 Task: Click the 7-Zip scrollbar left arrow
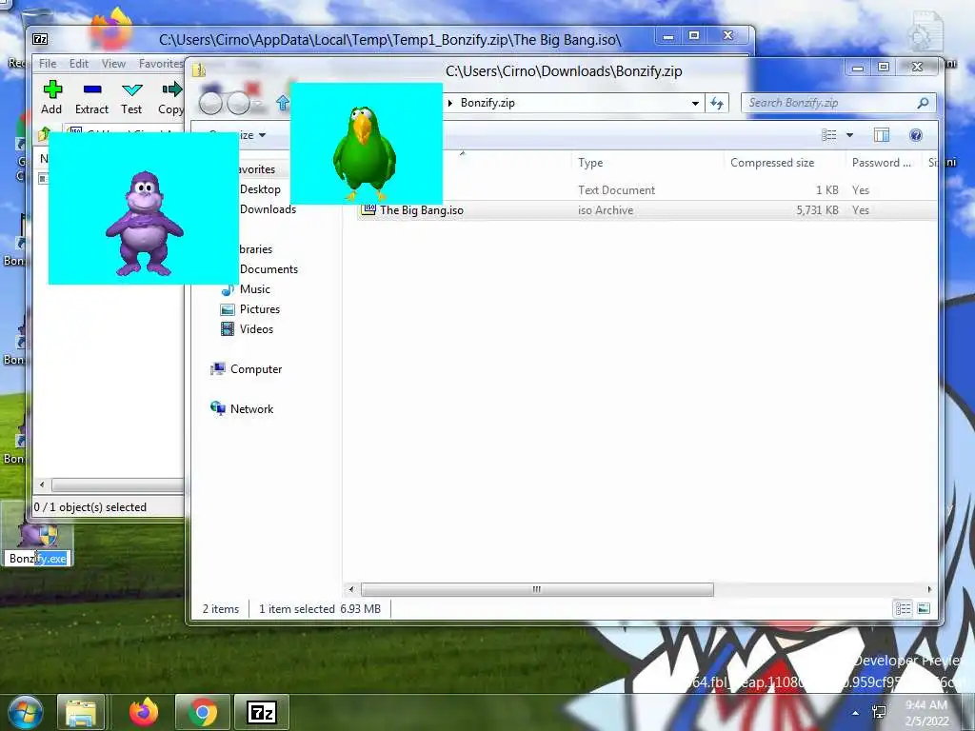click(x=42, y=484)
